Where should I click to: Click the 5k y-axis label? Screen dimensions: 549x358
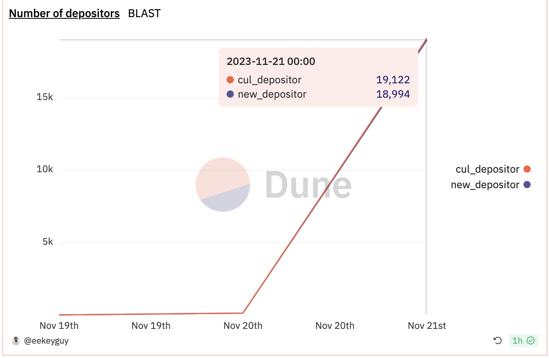pyautogui.click(x=47, y=242)
